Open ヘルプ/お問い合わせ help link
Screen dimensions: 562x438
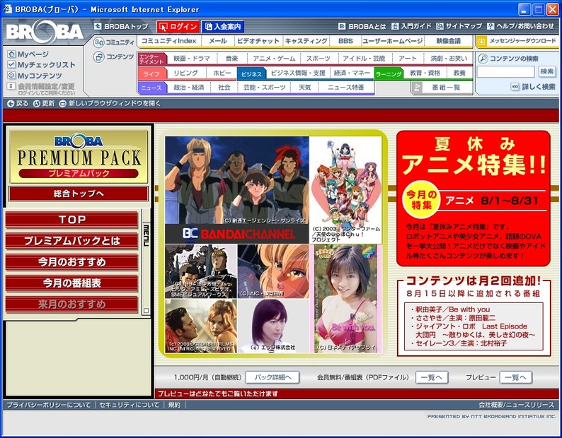520,26
